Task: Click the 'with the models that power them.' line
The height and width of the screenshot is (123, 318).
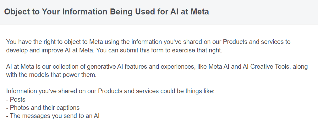Action: pyautogui.click(x=51, y=75)
